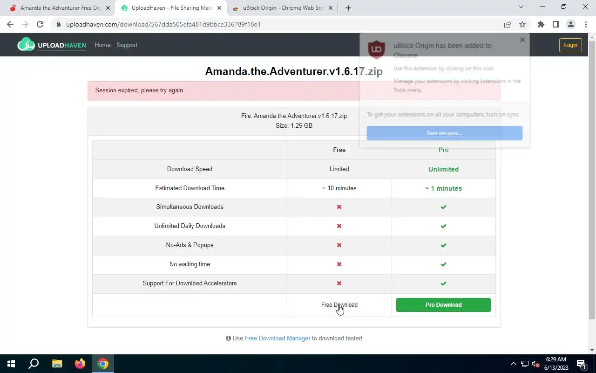Click the Login button
The height and width of the screenshot is (373, 596).
pos(570,45)
